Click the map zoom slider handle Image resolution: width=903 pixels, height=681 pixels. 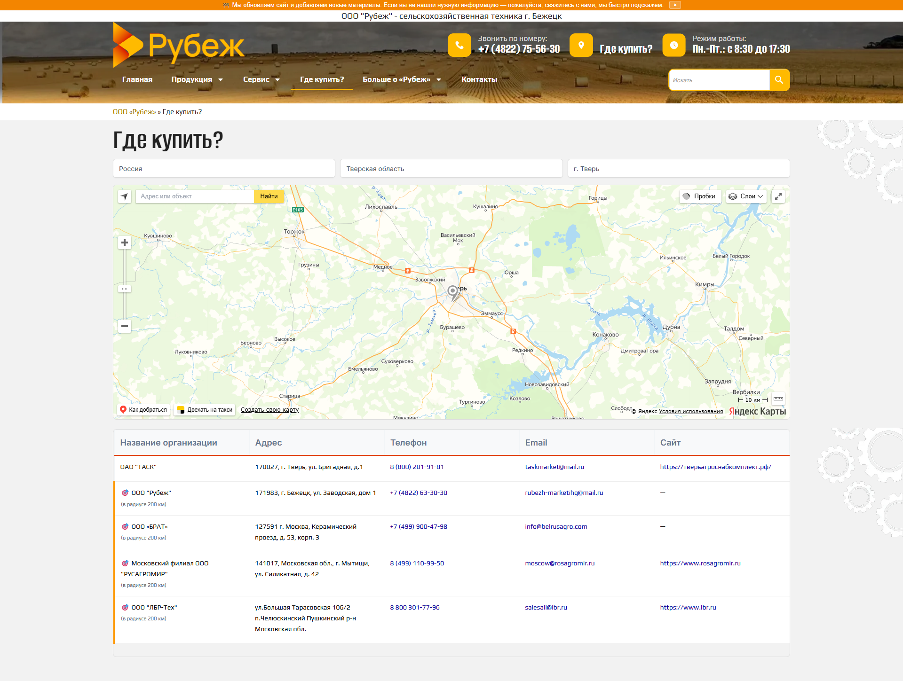(x=124, y=288)
